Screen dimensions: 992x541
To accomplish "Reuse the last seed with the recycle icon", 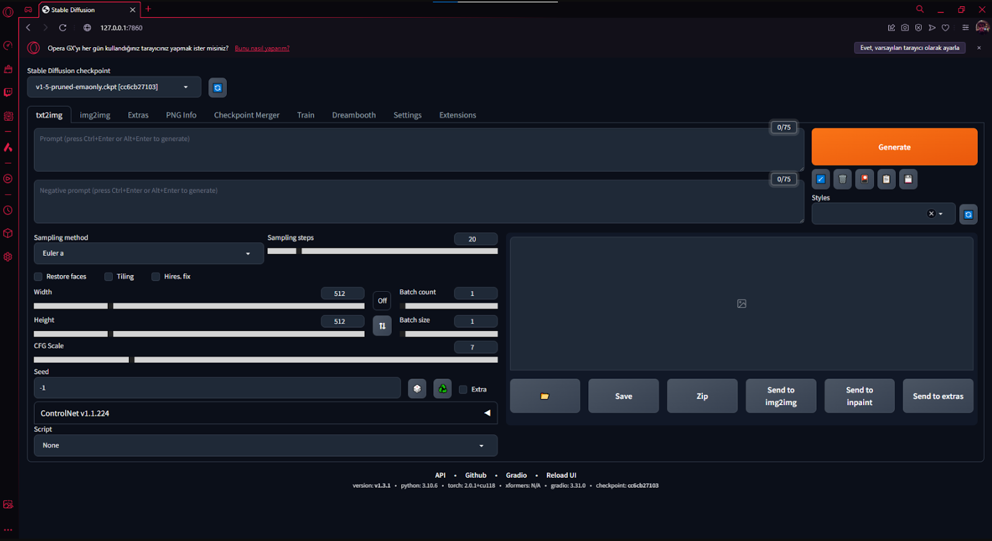I will (x=443, y=389).
